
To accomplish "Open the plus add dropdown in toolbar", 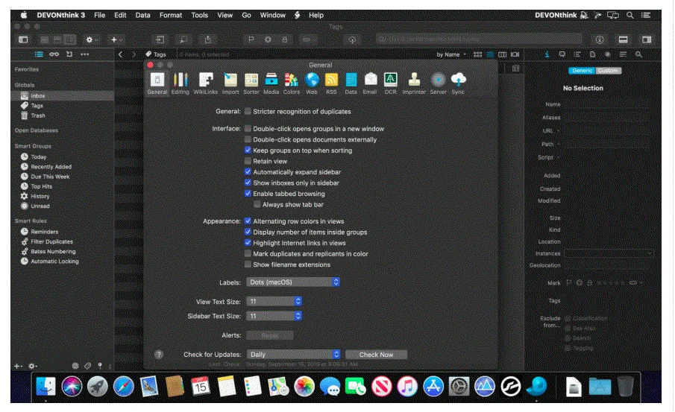I will 116,39.
